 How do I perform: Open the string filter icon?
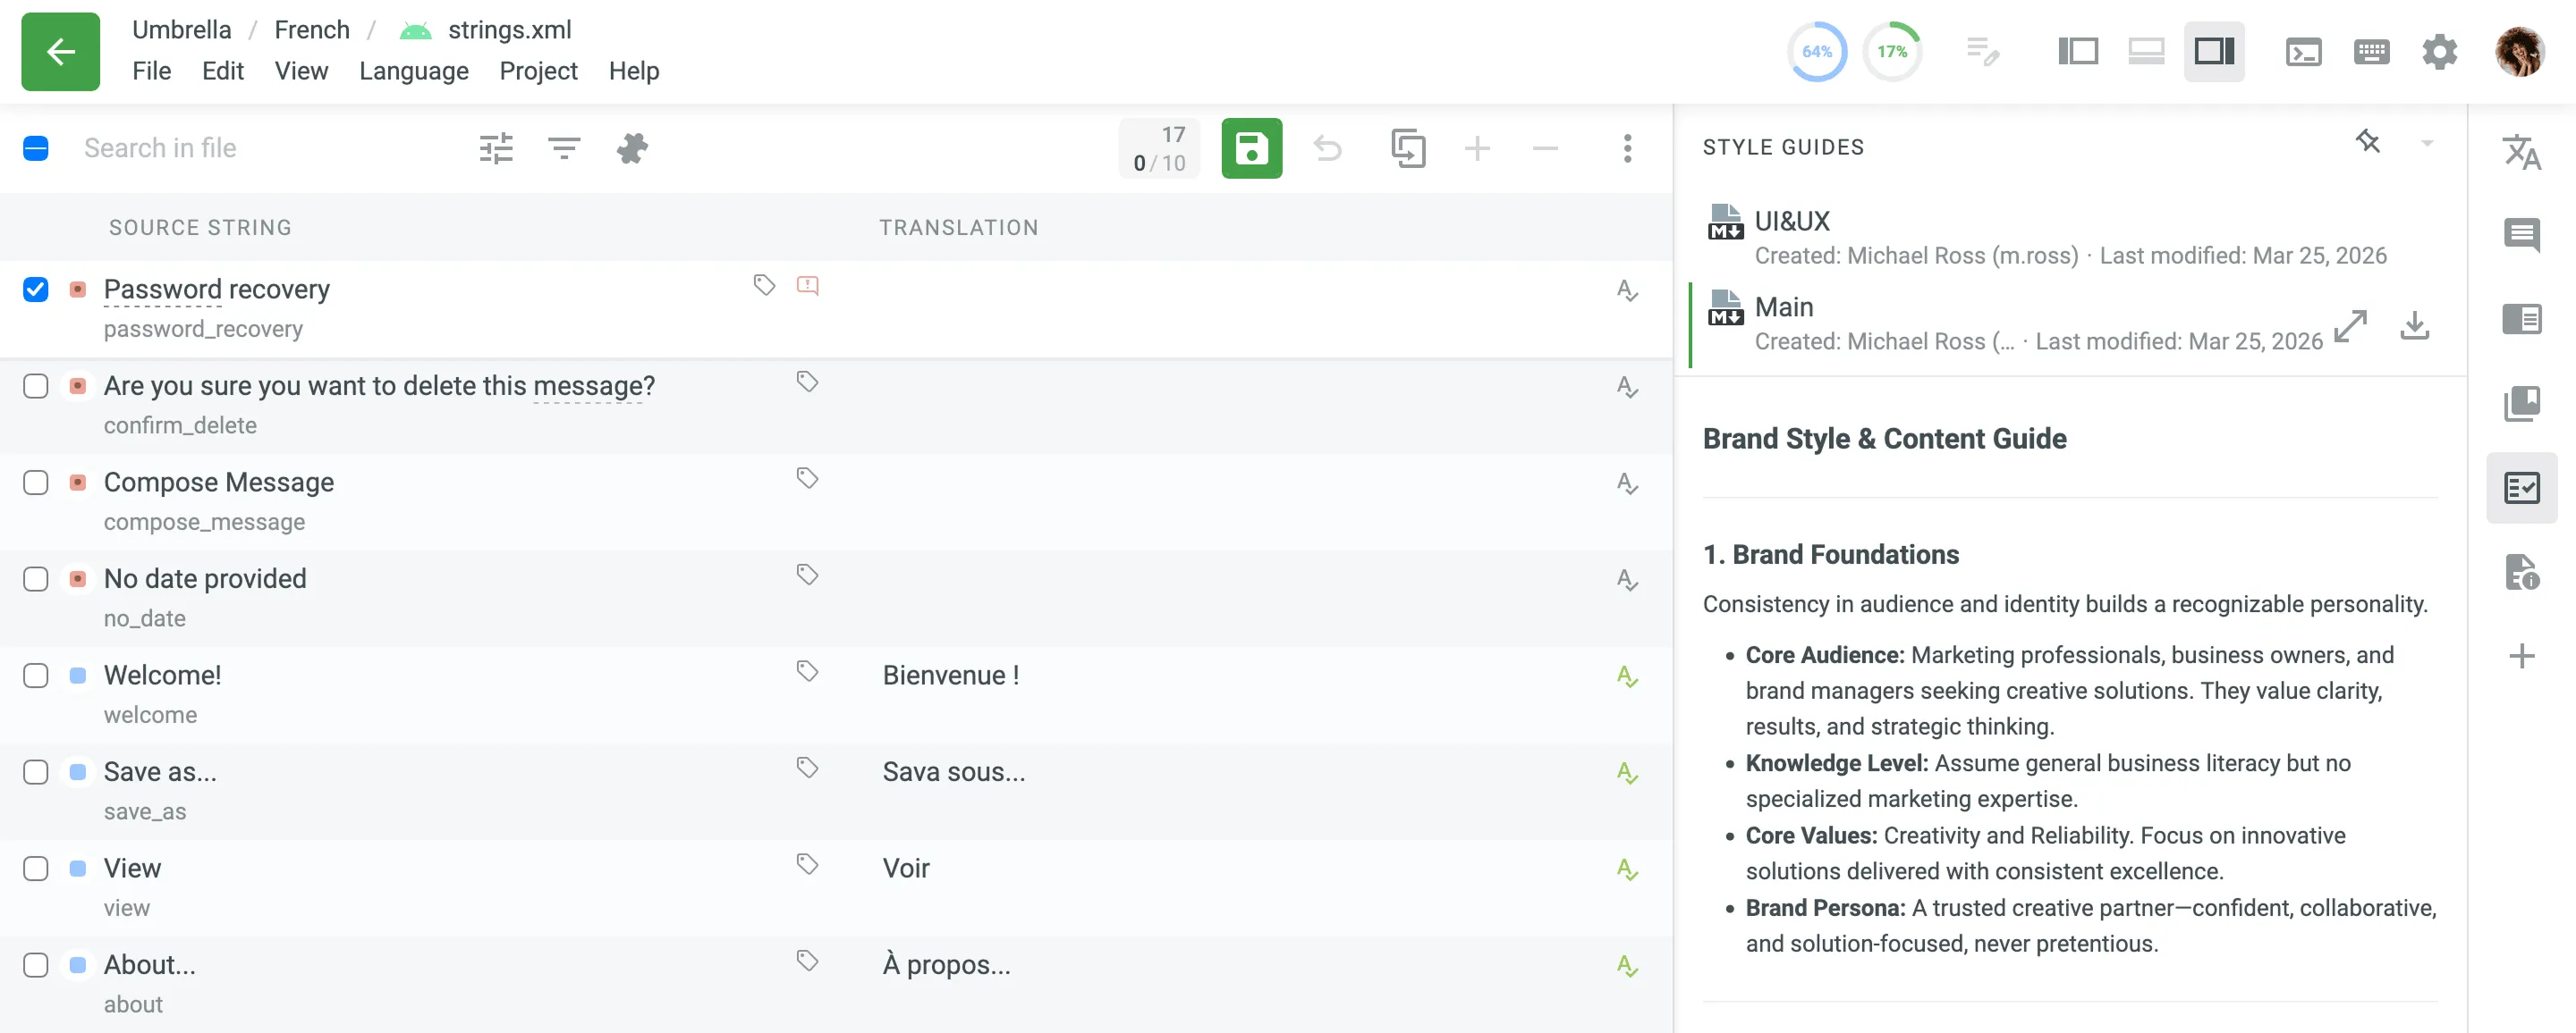click(x=564, y=149)
